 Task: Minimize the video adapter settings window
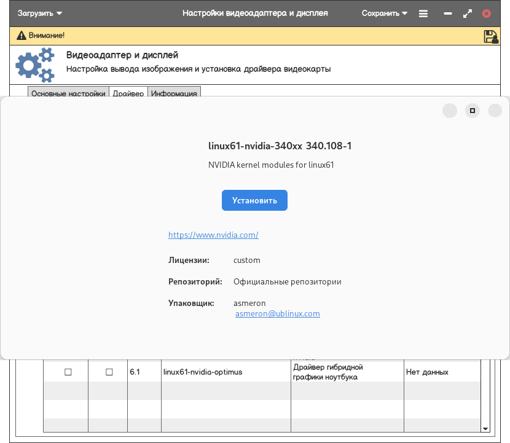(448, 14)
